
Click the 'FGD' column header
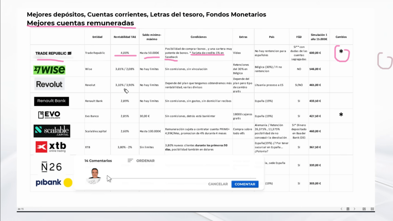coord(299,37)
